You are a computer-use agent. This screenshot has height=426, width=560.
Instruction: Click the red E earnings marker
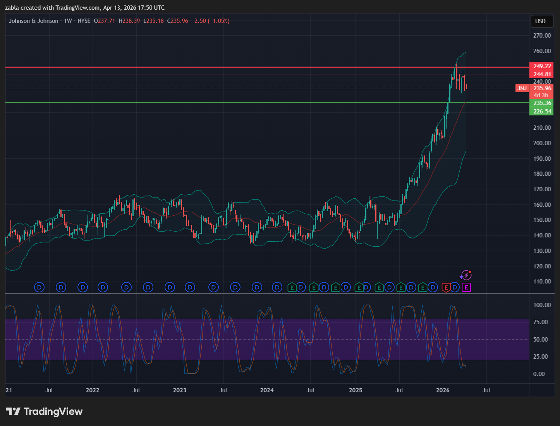pyautogui.click(x=446, y=287)
